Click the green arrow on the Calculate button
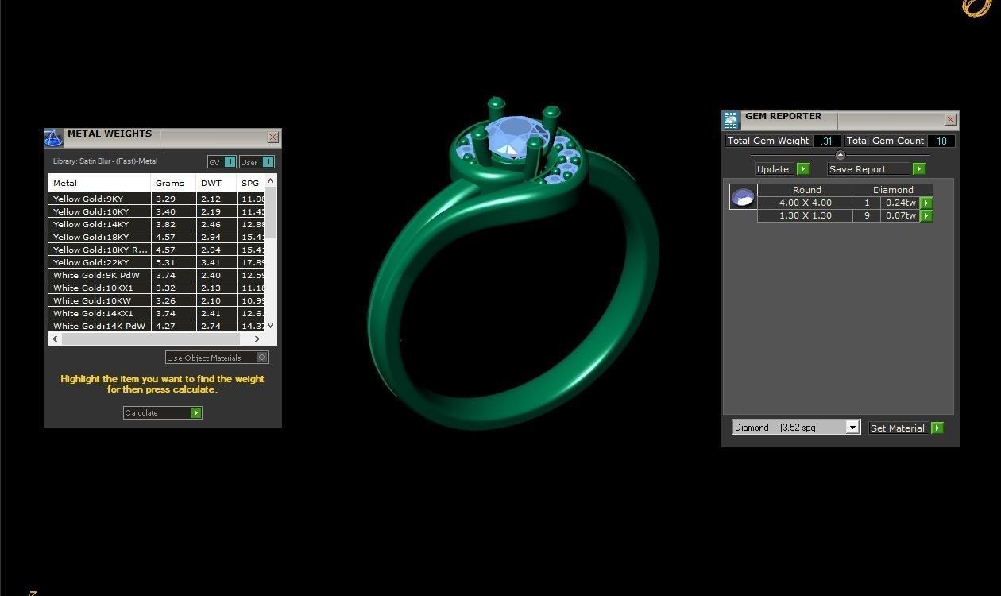The image size is (1001, 596). (196, 413)
